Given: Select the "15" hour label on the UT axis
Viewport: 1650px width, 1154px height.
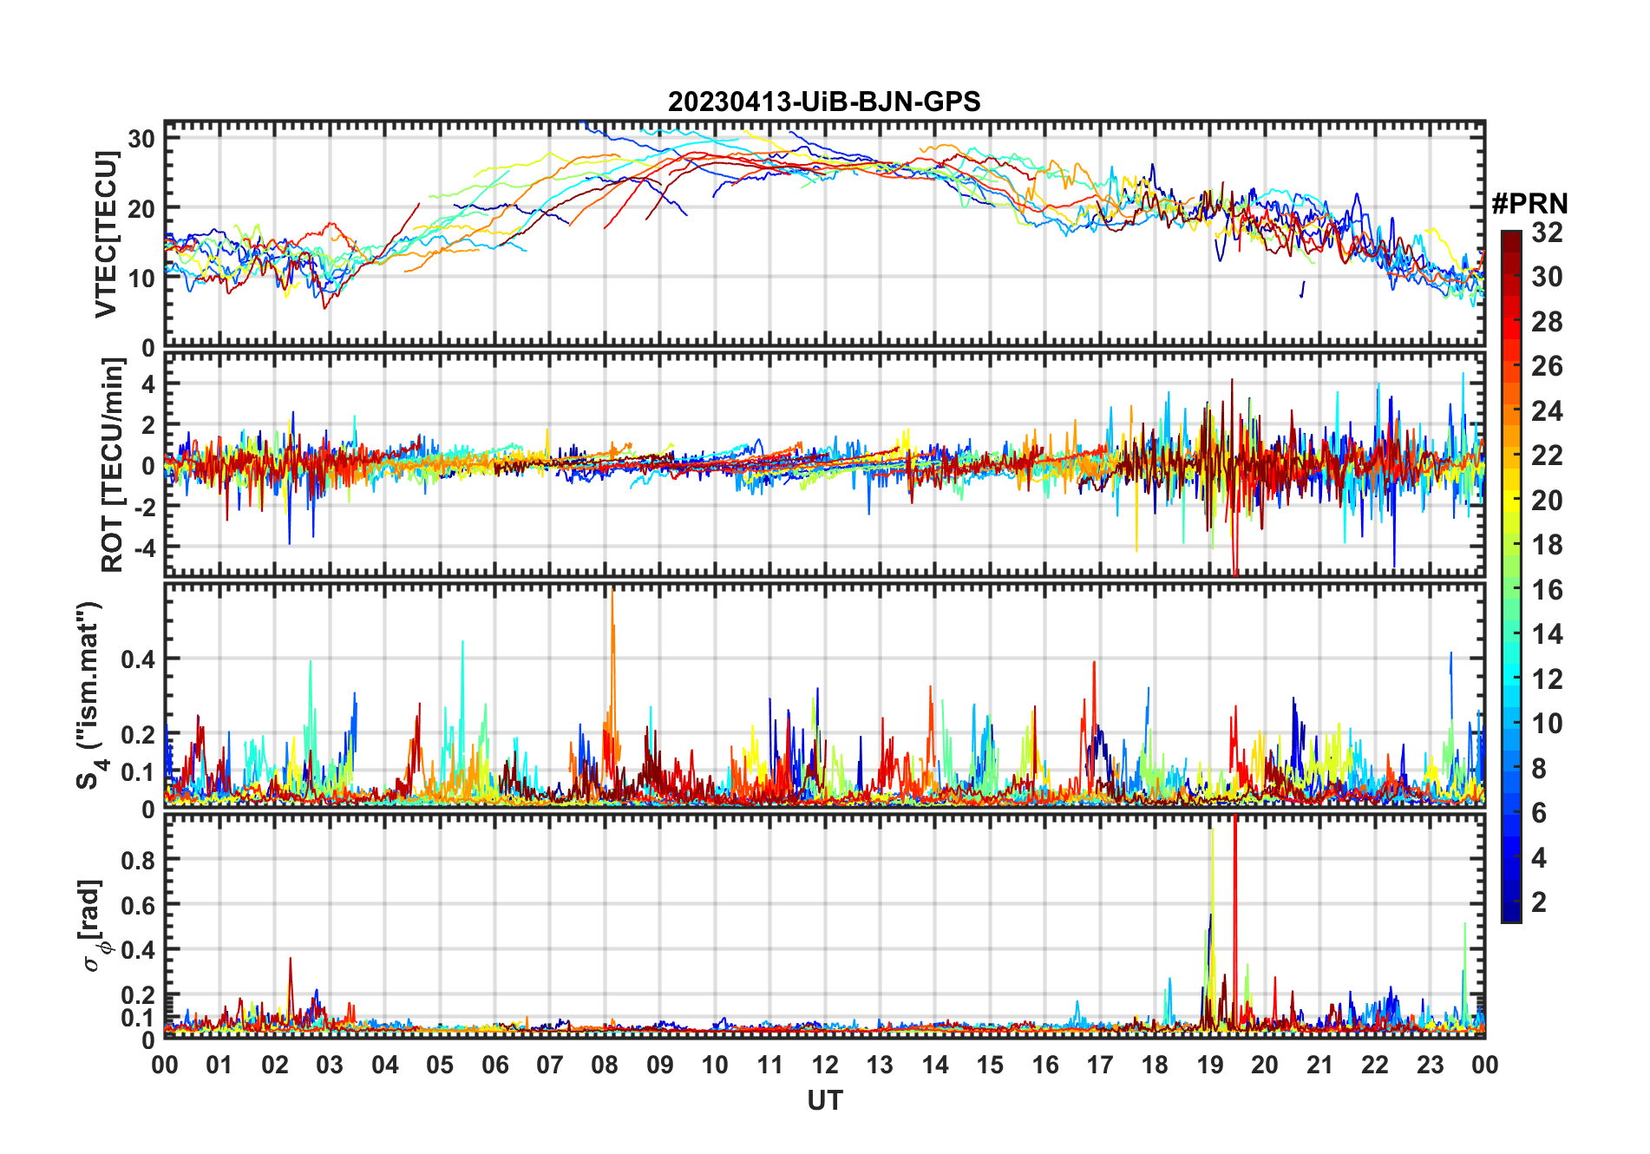Looking at the screenshot, I should click(x=990, y=1065).
